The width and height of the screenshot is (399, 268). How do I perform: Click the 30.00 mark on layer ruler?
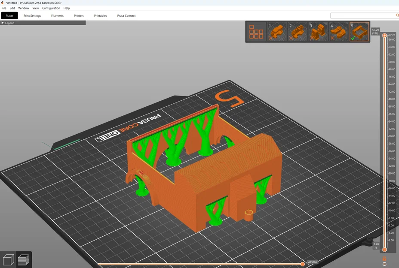pyautogui.click(x=392, y=136)
